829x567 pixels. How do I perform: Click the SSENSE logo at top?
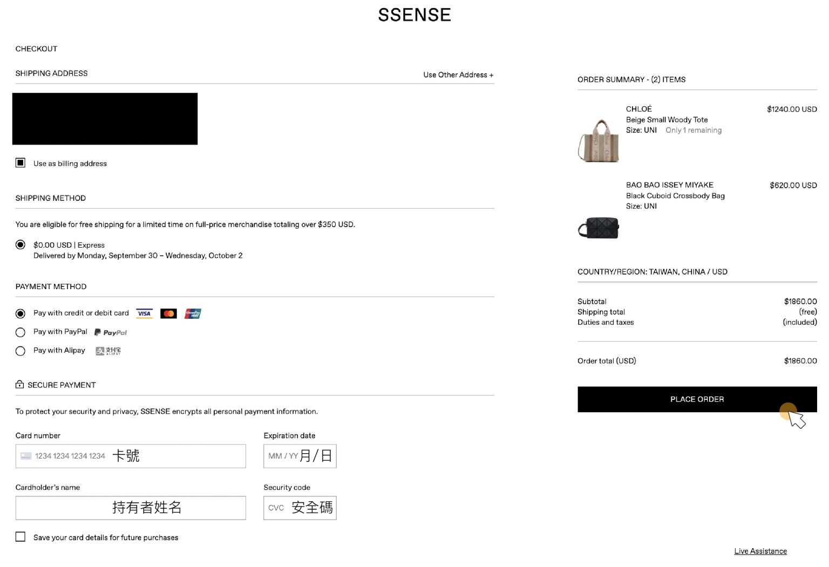[414, 15]
